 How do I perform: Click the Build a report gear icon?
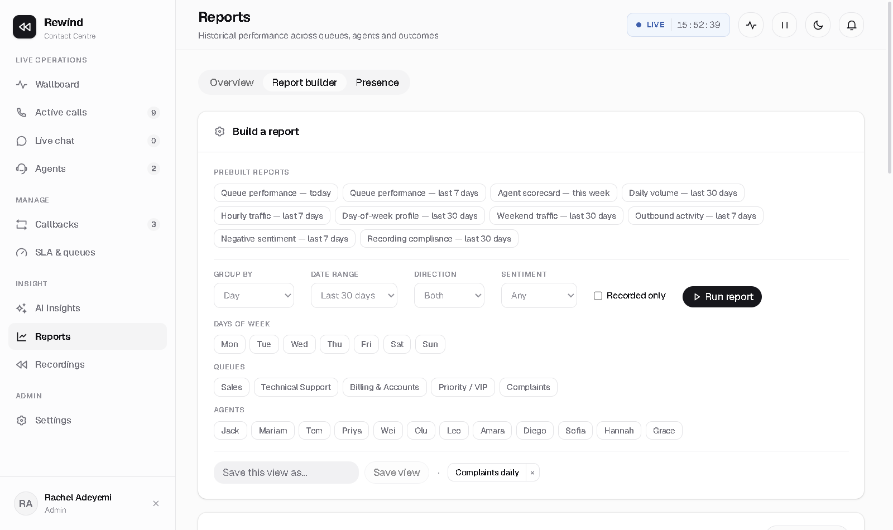(x=220, y=132)
